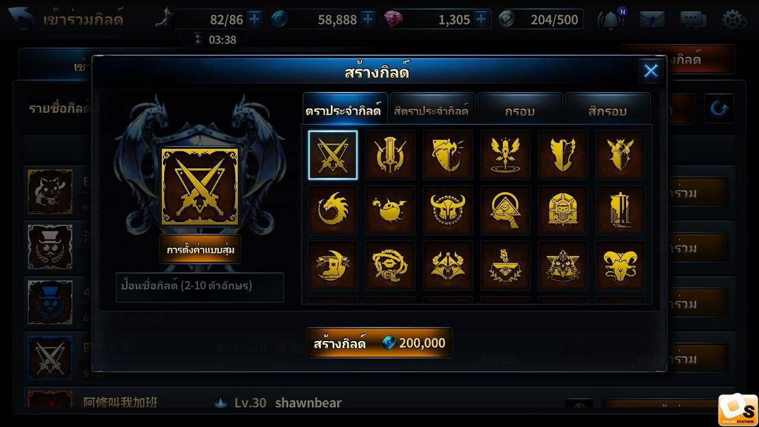
Task: Refresh the guild list
Action: pyautogui.click(x=719, y=109)
